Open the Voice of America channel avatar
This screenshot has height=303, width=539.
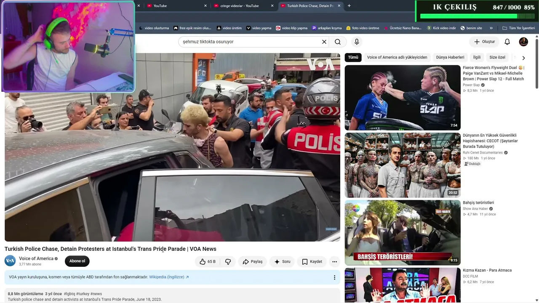tap(10, 261)
